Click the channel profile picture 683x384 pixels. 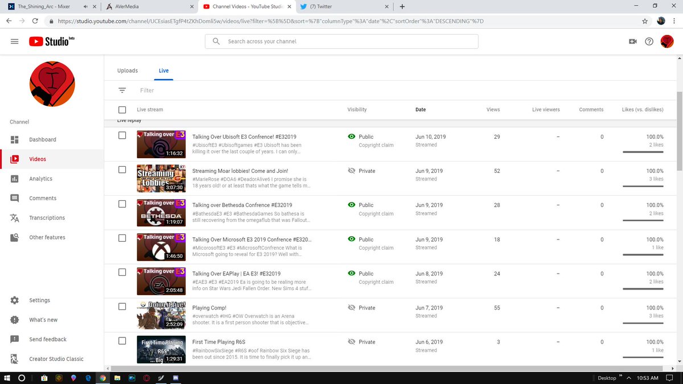click(x=52, y=84)
